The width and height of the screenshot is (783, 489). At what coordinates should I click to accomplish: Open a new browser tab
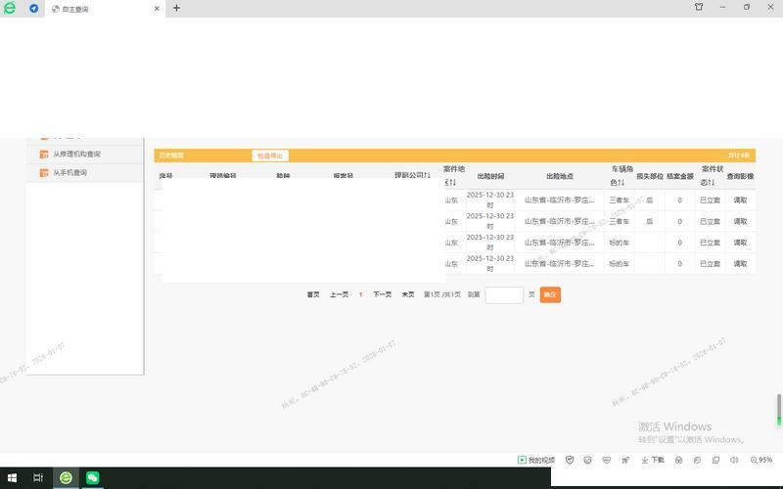pyautogui.click(x=176, y=8)
